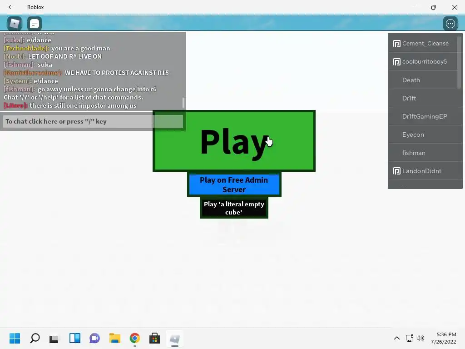This screenshot has width=465, height=349.
Task: Open the Roblox menu icon
Action: pyautogui.click(x=14, y=24)
